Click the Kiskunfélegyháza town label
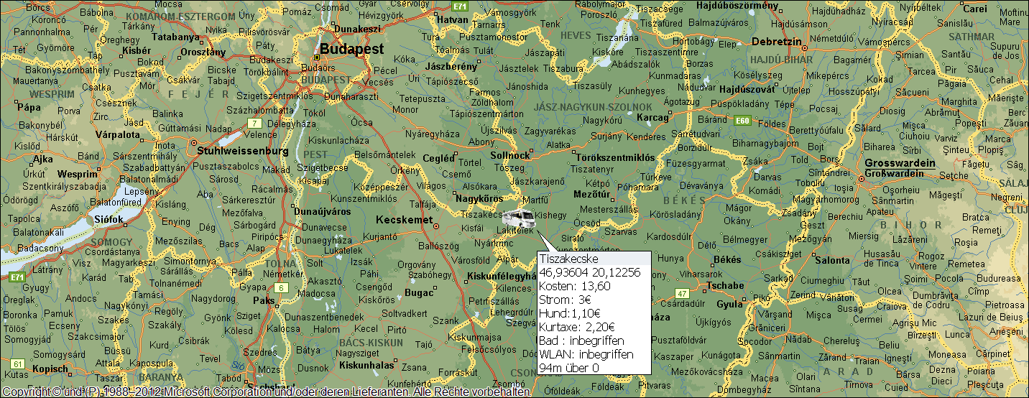Image resolution: width=1029 pixels, height=398 pixels. (499, 276)
